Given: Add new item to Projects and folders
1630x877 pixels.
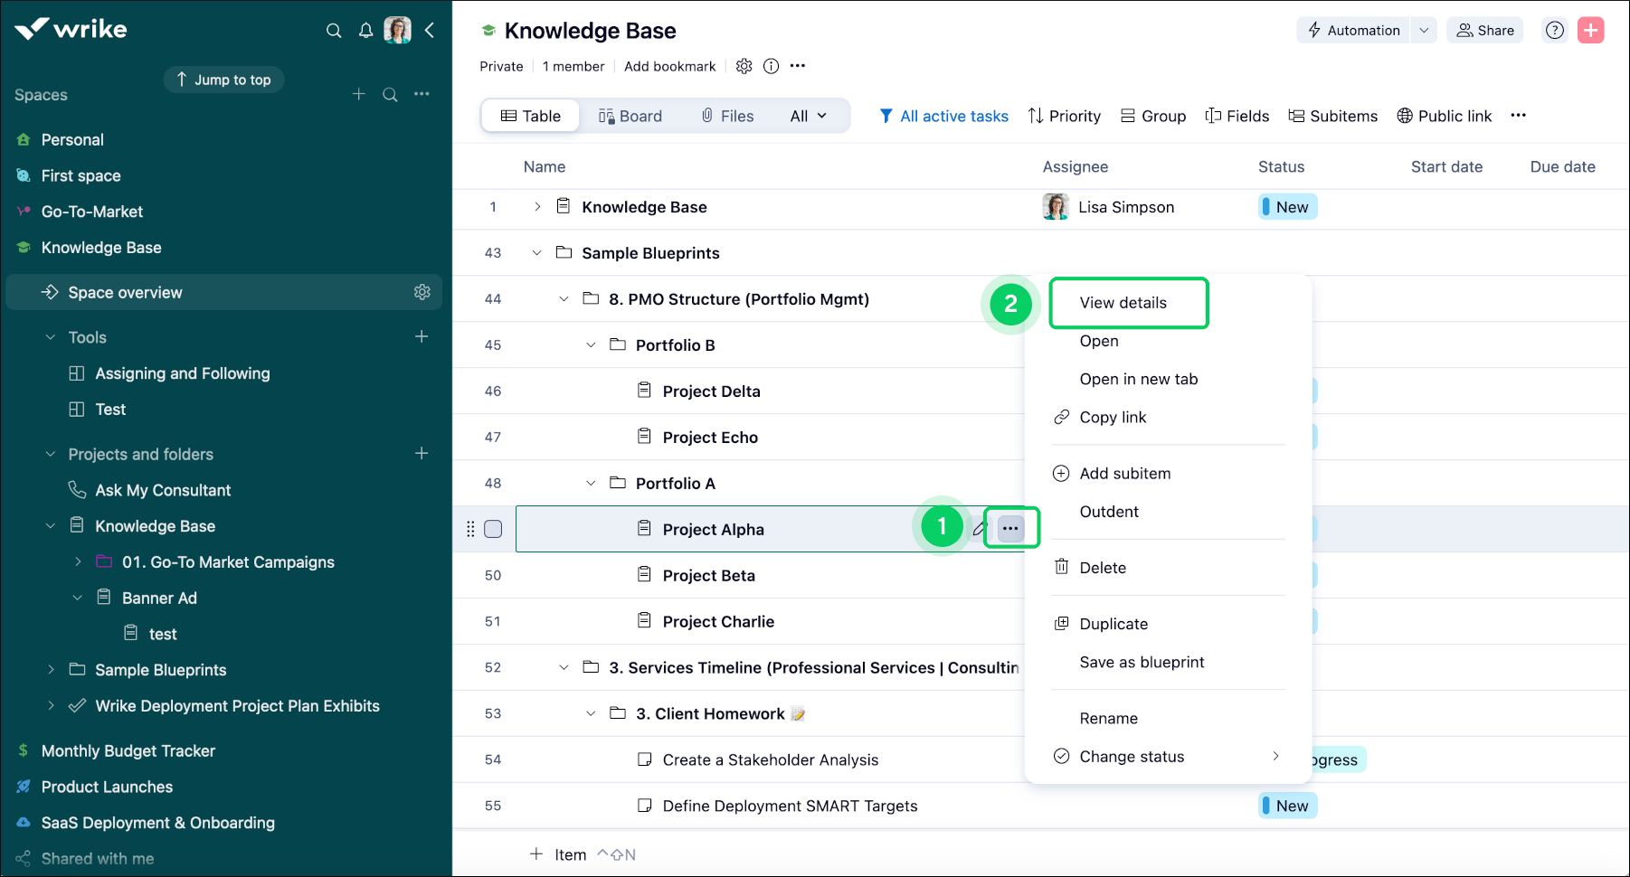Looking at the screenshot, I should (x=422, y=453).
